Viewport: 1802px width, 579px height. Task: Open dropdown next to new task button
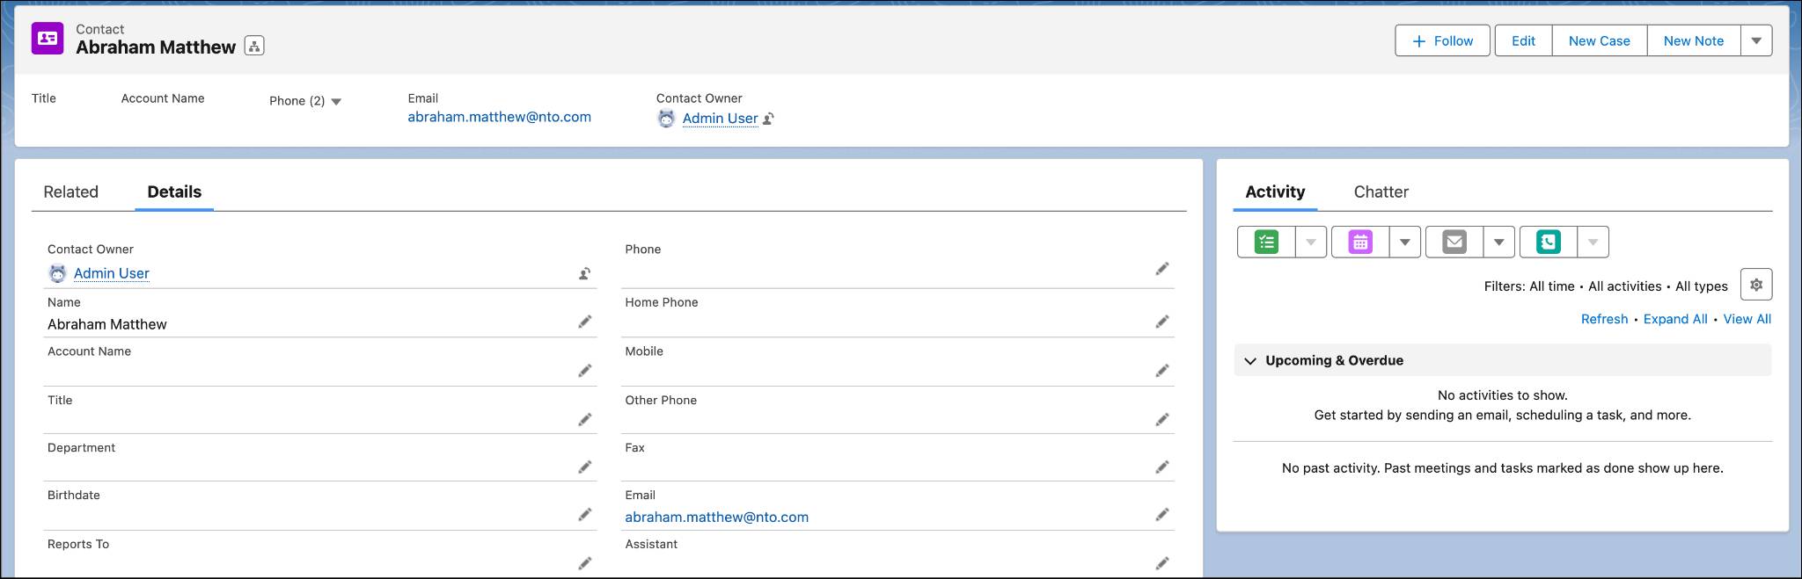click(1311, 242)
